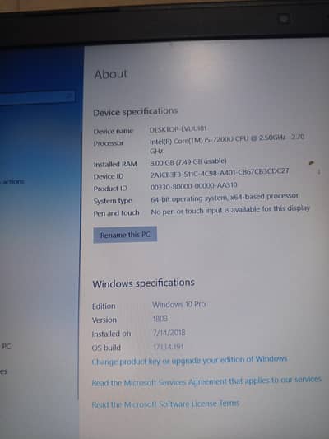The height and width of the screenshot is (439, 329).
Task: Select the install date 7/14/2018
Action: (169, 333)
